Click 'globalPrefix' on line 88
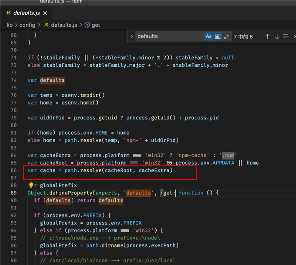This screenshot has width=296, height=265. tap(58, 185)
